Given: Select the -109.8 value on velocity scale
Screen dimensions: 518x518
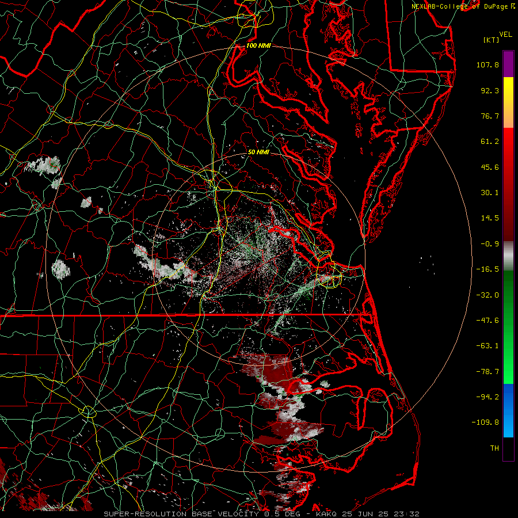Looking at the screenshot, I should click(x=485, y=422).
